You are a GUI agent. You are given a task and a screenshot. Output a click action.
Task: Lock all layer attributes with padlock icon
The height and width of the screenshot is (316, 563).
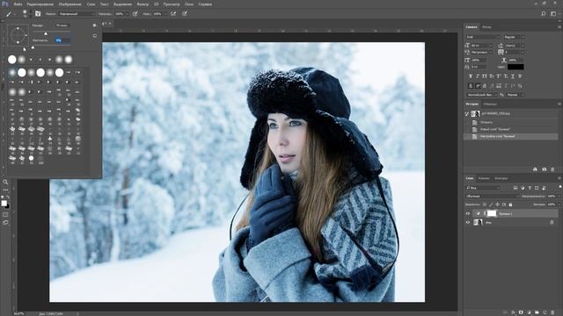[510, 205]
